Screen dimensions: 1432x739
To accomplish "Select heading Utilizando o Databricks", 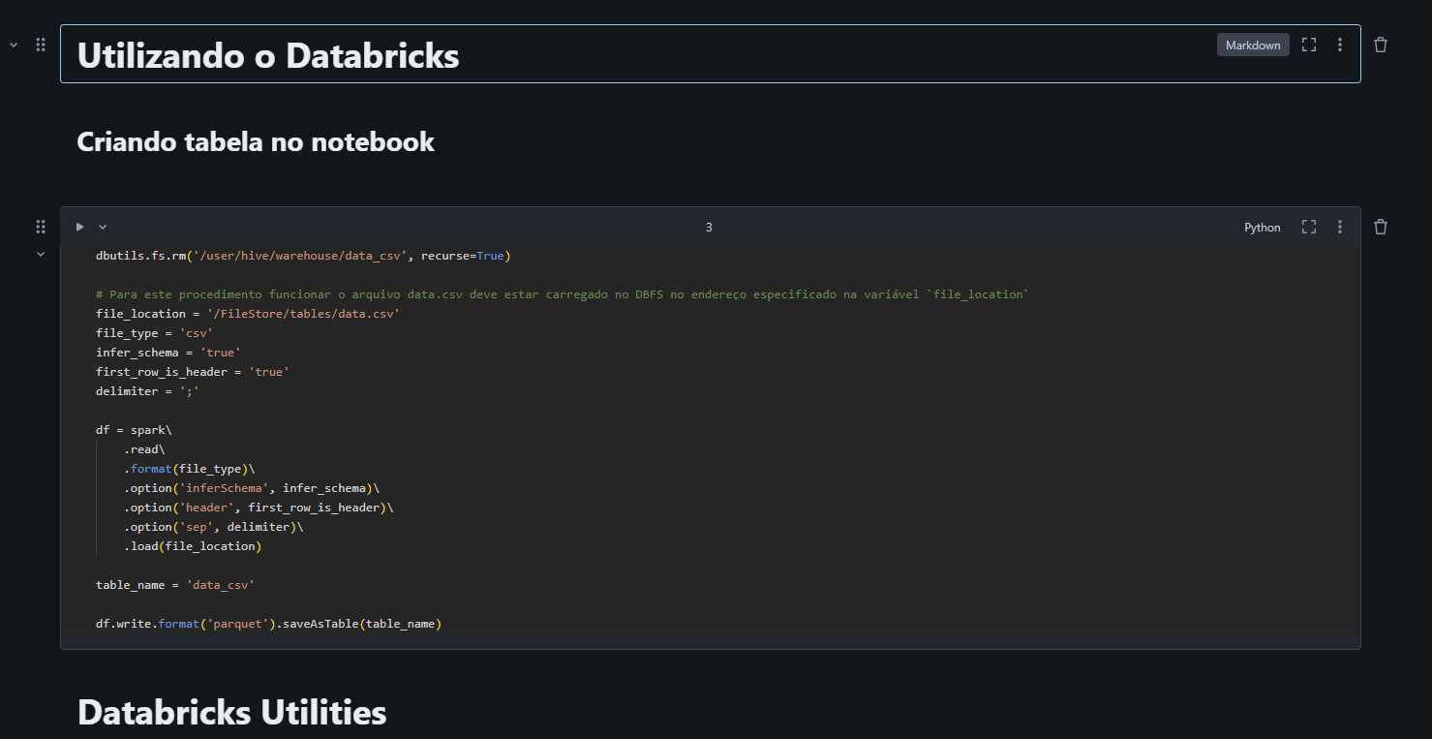I will [268, 55].
